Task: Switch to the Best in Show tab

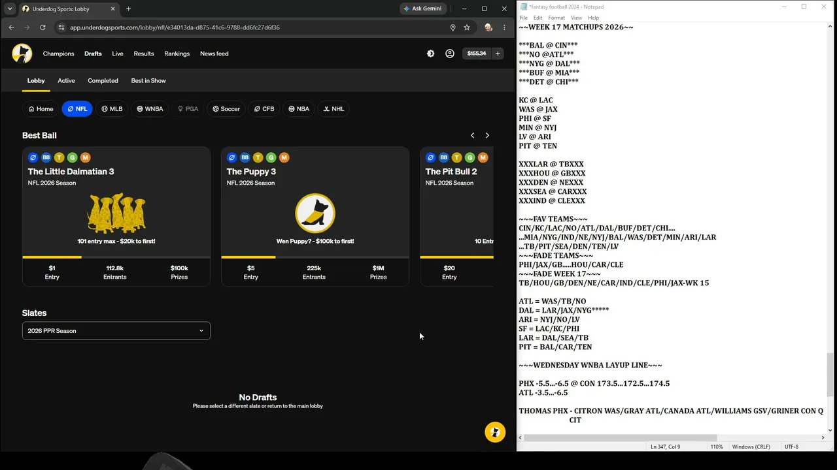Action: (x=148, y=80)
